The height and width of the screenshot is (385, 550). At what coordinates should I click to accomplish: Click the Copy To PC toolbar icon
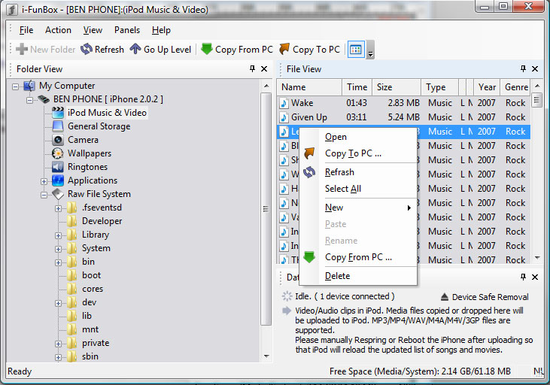point(284,50)
